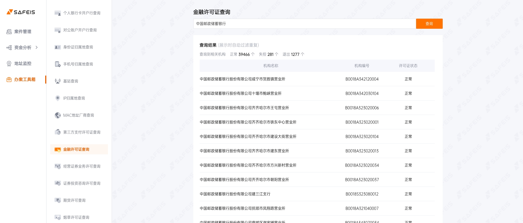Click institution code B0018A323020006

pos(362,108)
